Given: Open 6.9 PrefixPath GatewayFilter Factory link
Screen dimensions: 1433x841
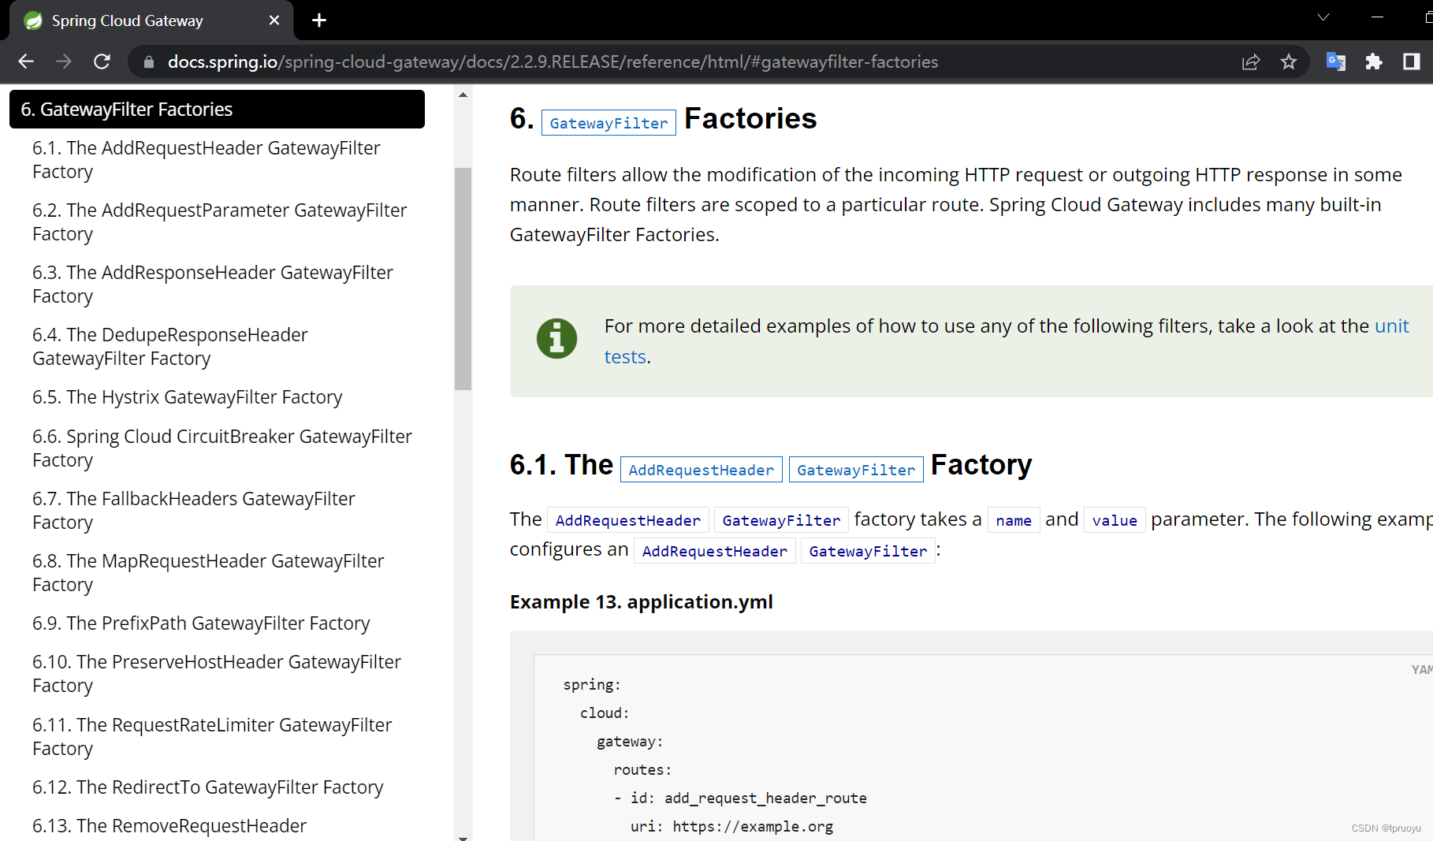Looking at the screenshot, I should point(201,623).
